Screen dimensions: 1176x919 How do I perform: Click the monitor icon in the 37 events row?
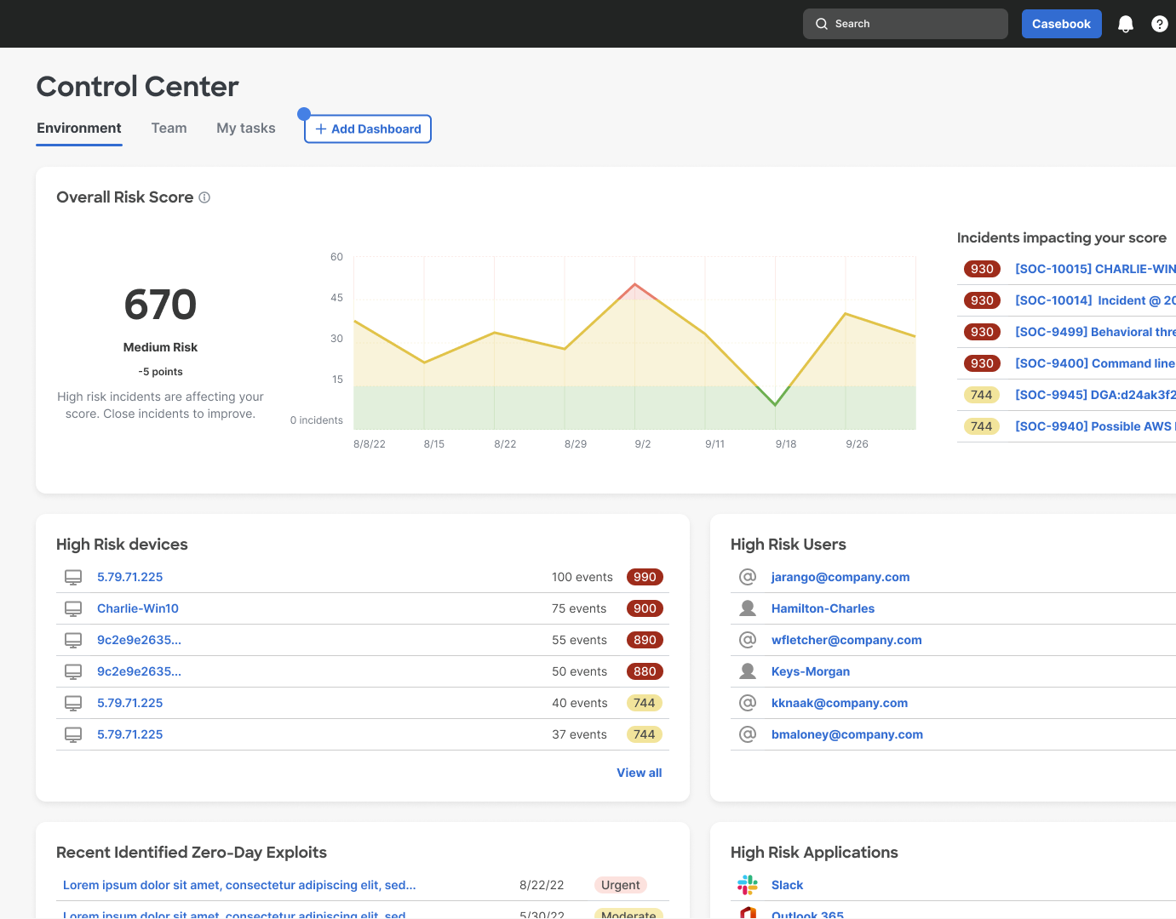pos(73,734)
